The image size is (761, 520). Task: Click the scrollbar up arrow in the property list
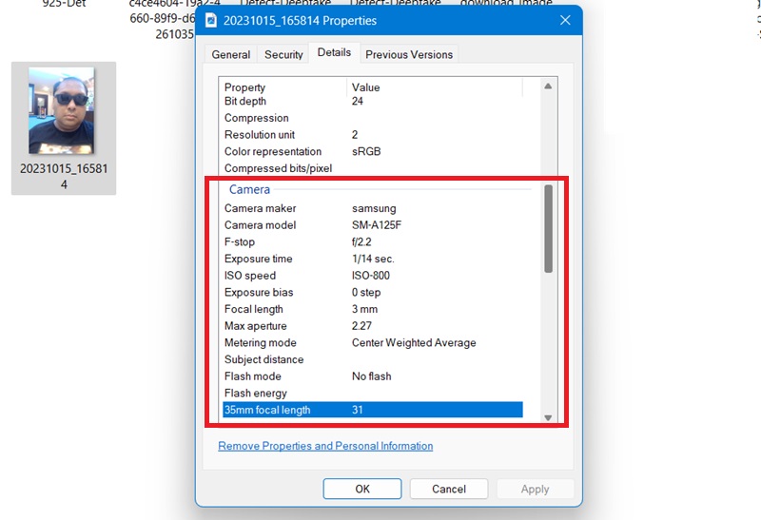tap(548, 87)
